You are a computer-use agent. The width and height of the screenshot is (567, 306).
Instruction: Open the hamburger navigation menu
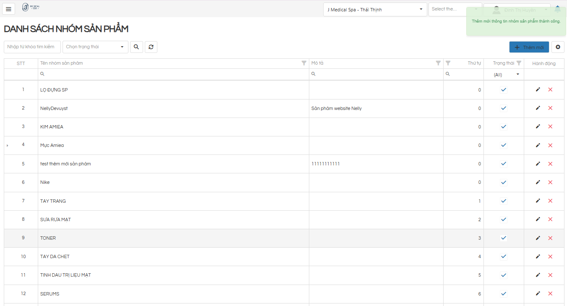point(8,9)
